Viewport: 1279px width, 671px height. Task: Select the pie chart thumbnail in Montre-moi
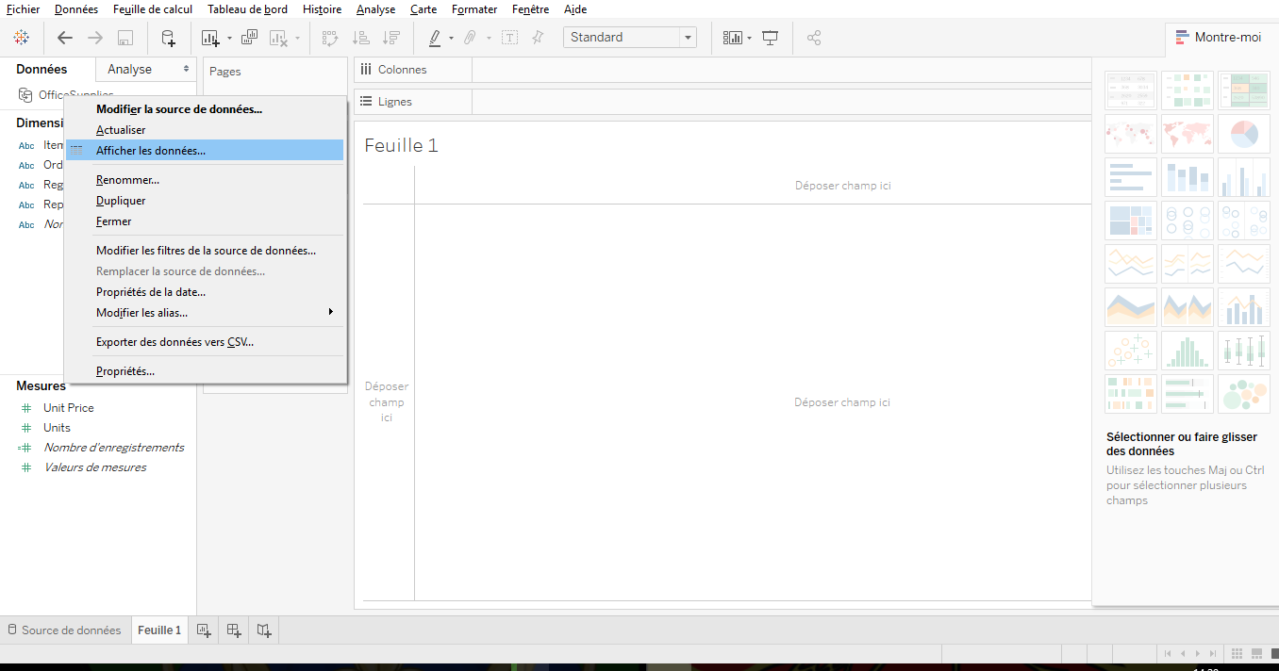pos(1243,134)
